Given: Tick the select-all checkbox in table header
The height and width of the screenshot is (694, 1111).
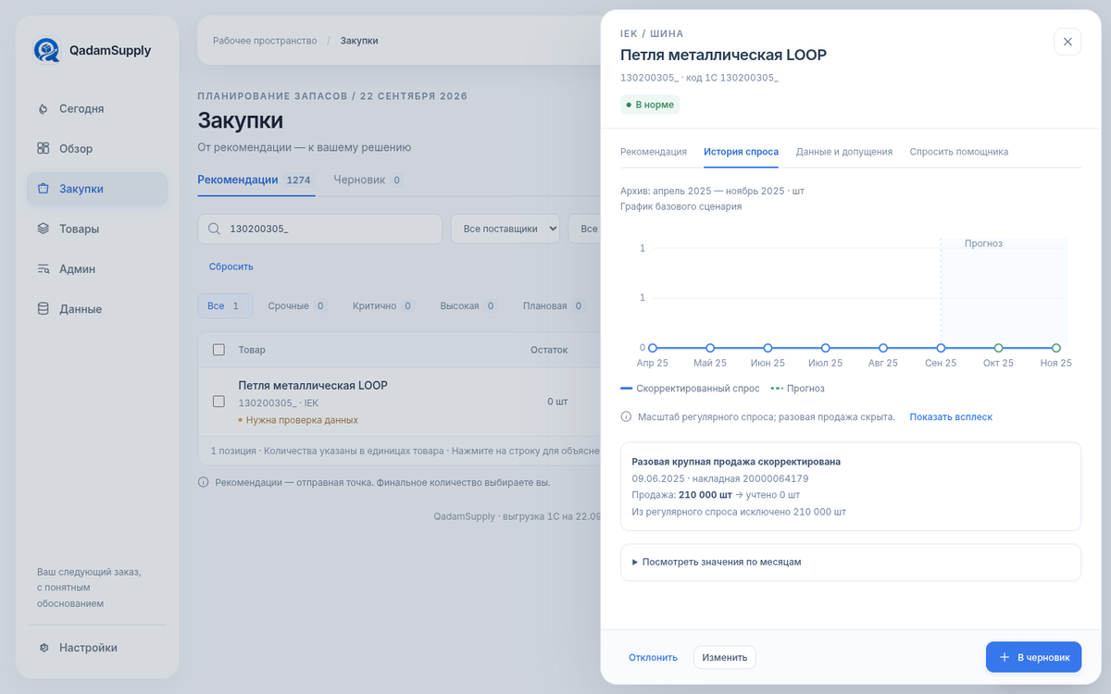Looking at the screenshot, I should click(218, 350).
